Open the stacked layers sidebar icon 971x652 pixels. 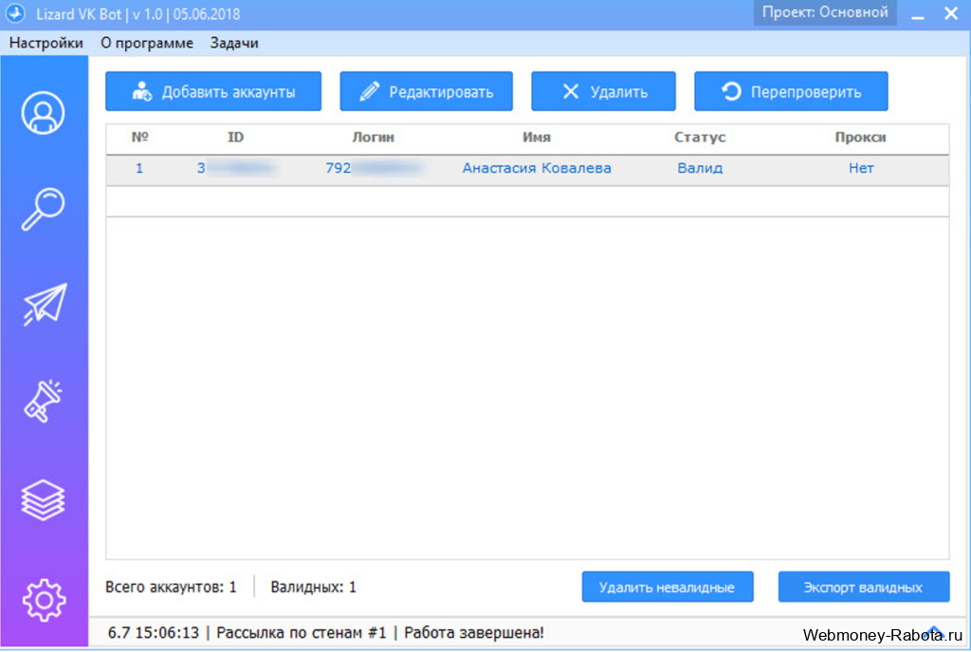[x=43, y=500]
